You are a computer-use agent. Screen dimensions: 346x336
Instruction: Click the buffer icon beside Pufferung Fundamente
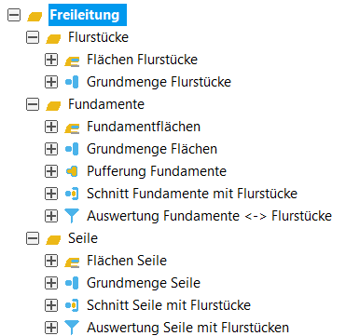tap(72, 171)
